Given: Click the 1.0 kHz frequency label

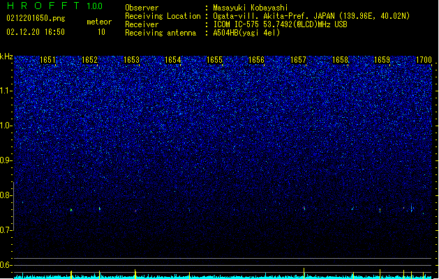Looking at the screenshot, I should point(6,126).
